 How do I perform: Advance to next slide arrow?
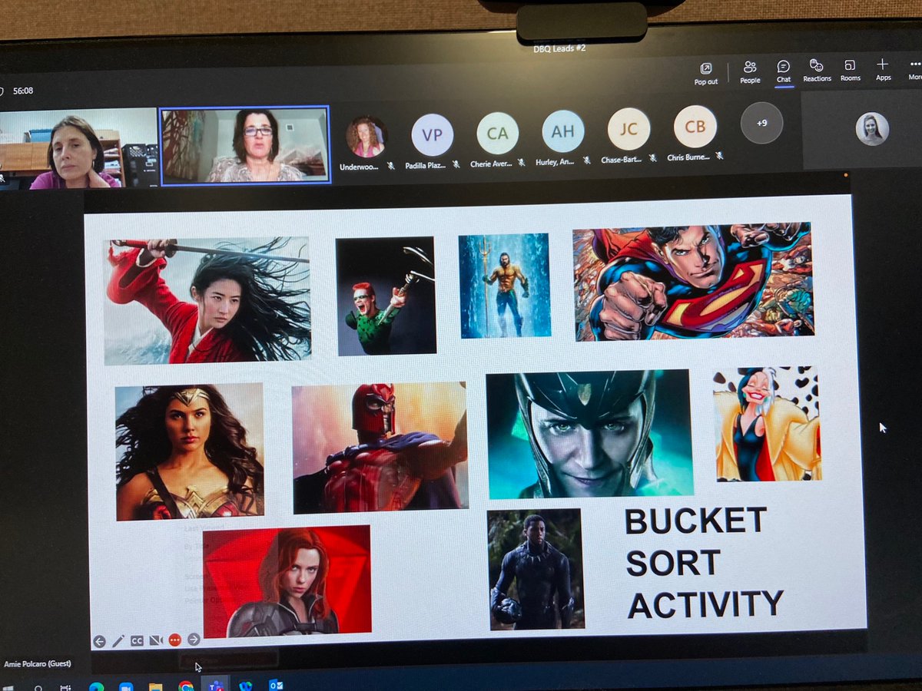tap(194, 639)
